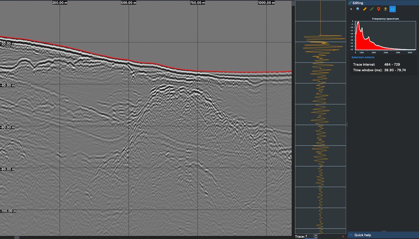The image size is (419, 239).
Task: Click the Editing panel title
Action: pos(358,3)
